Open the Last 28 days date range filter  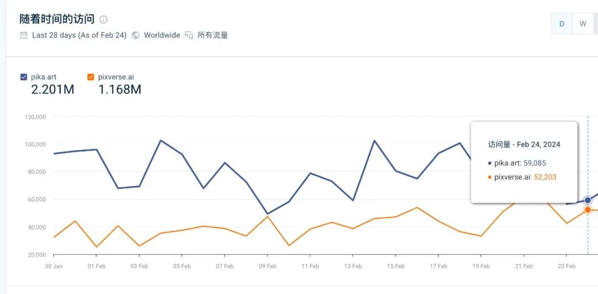pos(79,35)
